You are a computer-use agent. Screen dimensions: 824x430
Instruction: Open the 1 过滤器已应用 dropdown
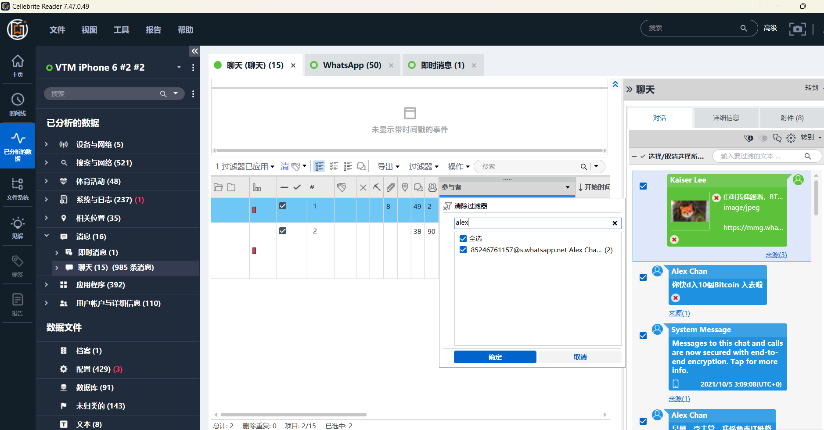point(245,167)
